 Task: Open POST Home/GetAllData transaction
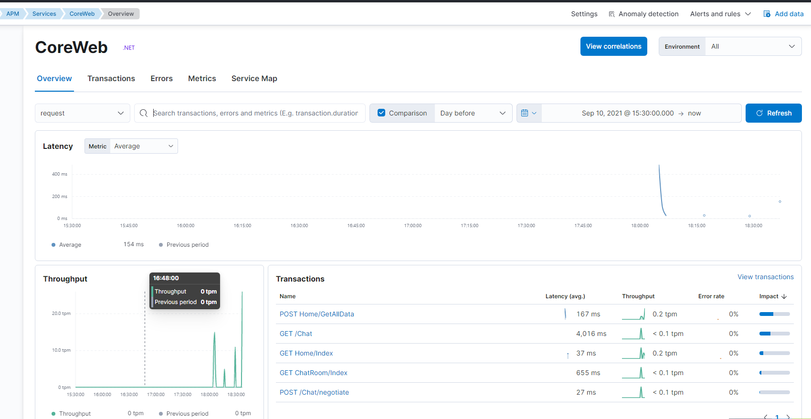(317, 314)
